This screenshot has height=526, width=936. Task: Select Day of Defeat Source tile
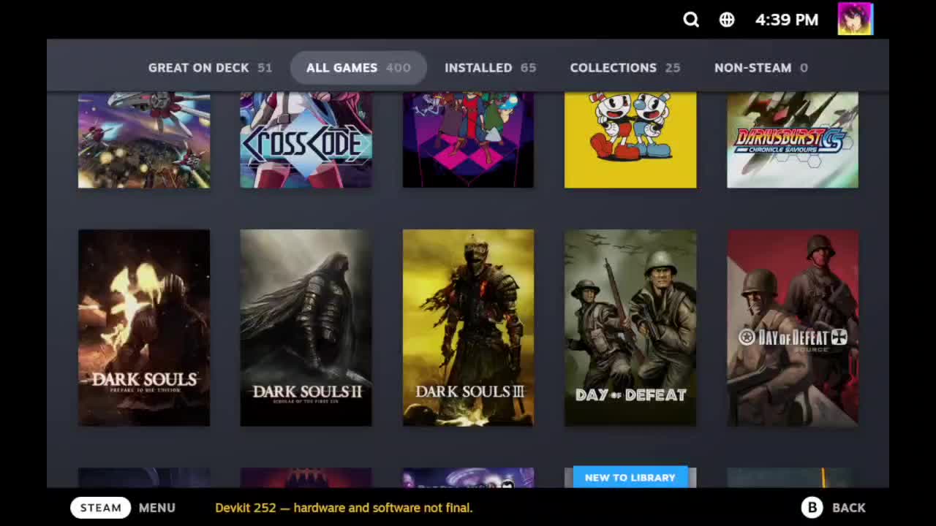(793, 328)
